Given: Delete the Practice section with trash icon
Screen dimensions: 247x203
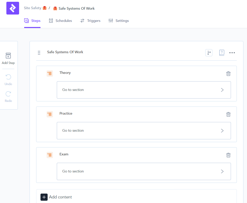Looking at the screenshot, I should click(x=228, y=114).
